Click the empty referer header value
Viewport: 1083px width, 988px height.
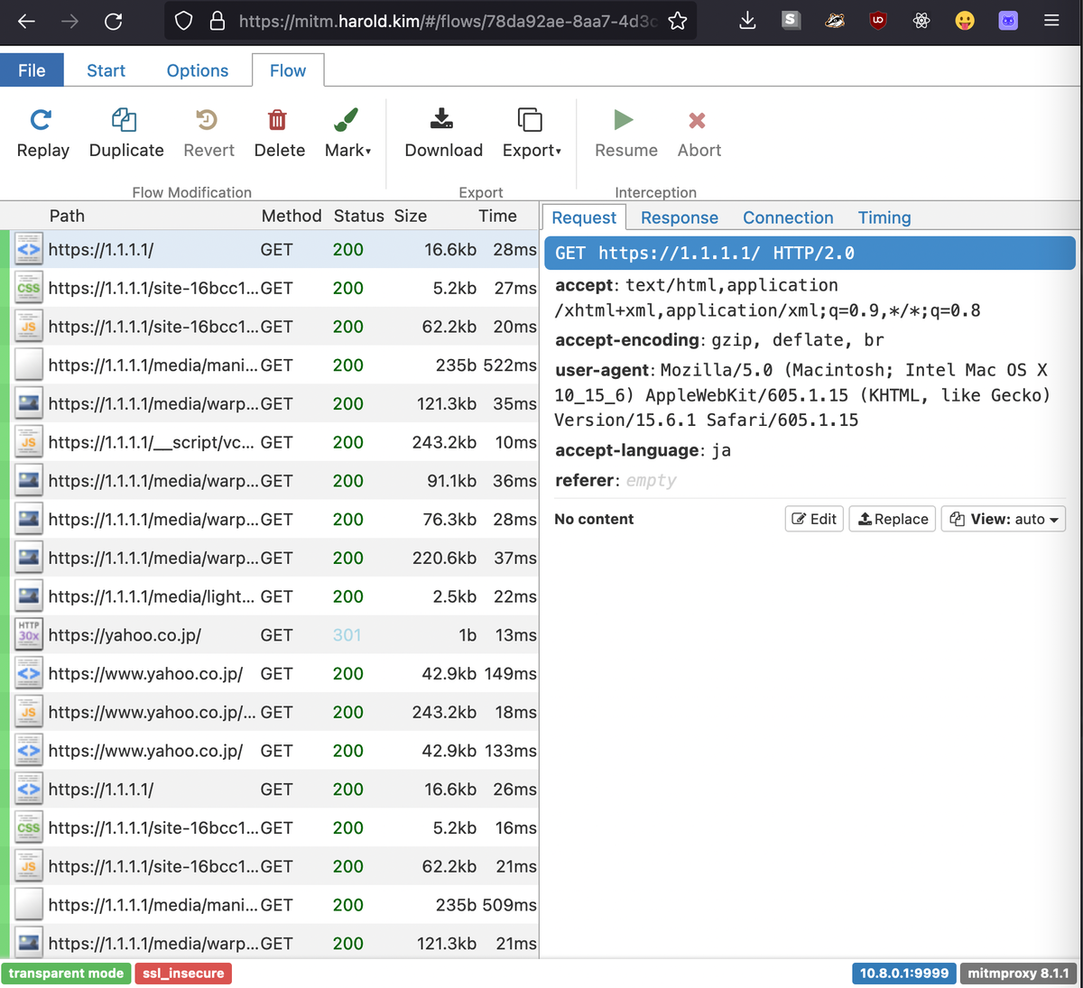click(651, 481)
